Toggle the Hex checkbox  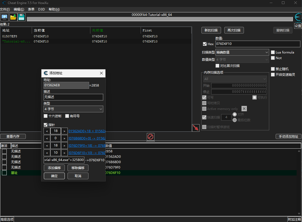coord(205,44)
